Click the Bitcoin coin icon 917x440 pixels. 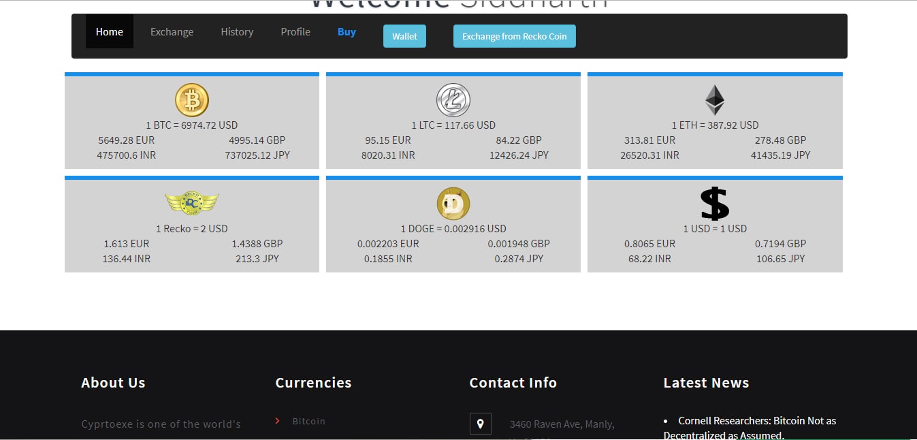[192, 100]
